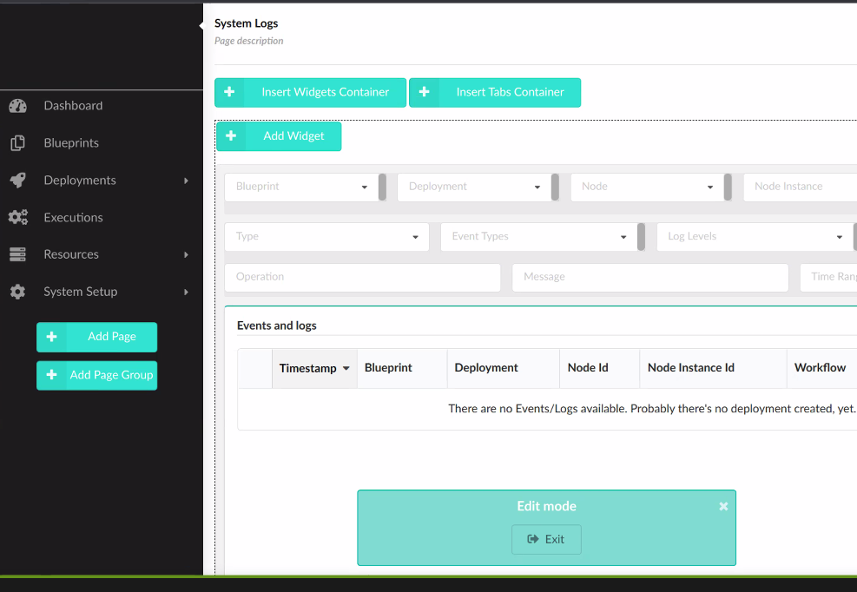Open the Deployment filter dropdown
The image size is (857, 592).
474,187
